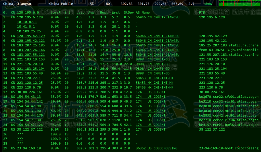The image size is (261, 152).
Task: Select the 10.41.0.1 address link
Action: click(x=26, y=27)
